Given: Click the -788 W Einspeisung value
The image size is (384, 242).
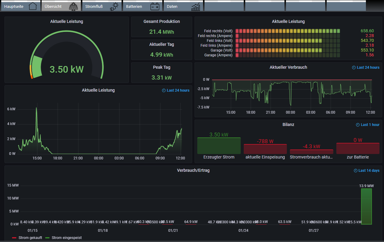Looking at the screenshot, I should point(265,141).
